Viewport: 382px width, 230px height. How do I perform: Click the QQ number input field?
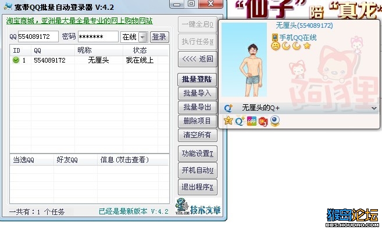[38, 36]
